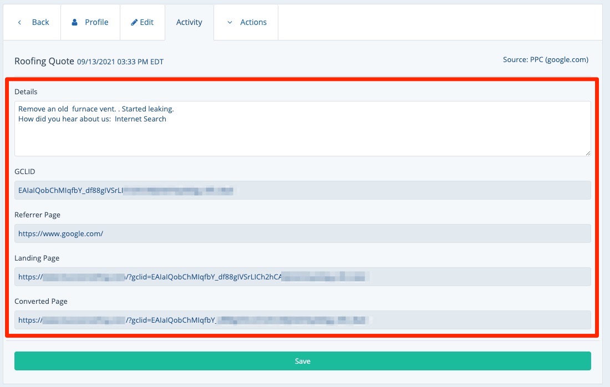Click the Back chevron arrow icon
The image size is (610, 387).
[20, 23]
